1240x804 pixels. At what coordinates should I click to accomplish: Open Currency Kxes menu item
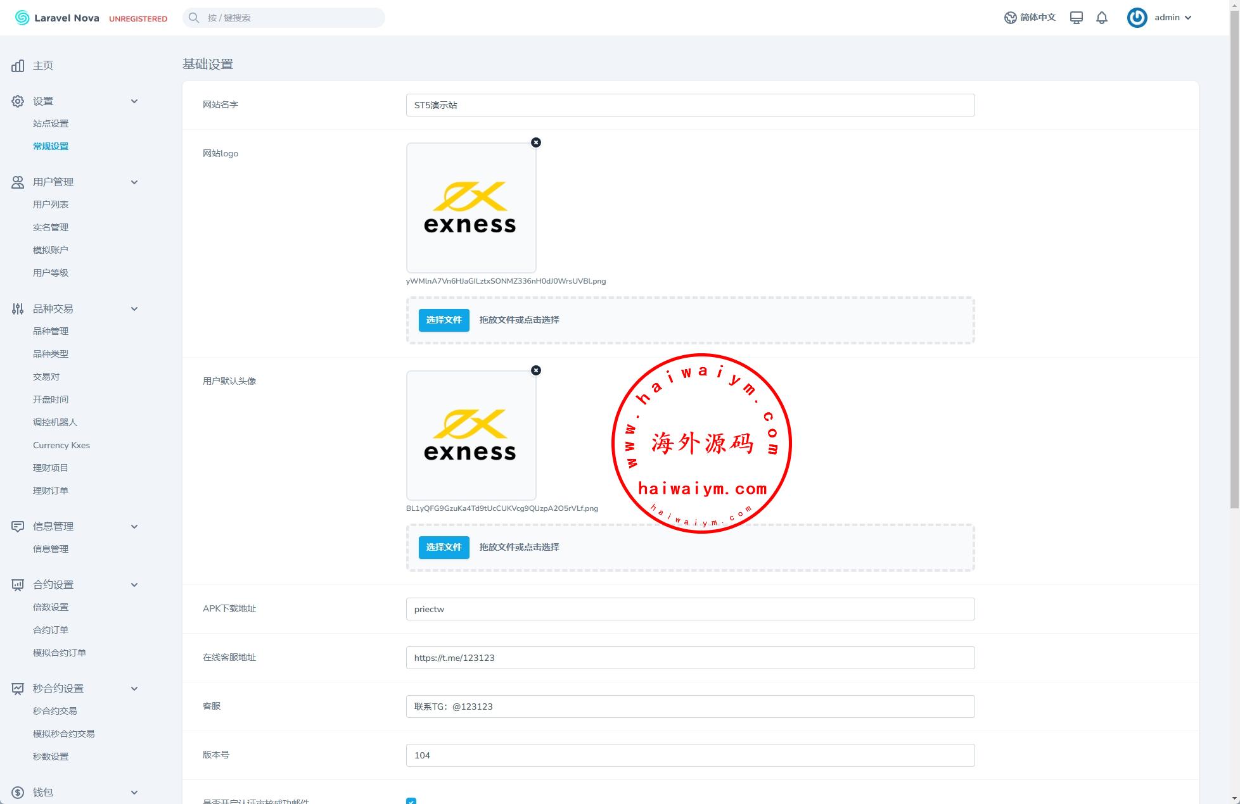tap(61, 445)
